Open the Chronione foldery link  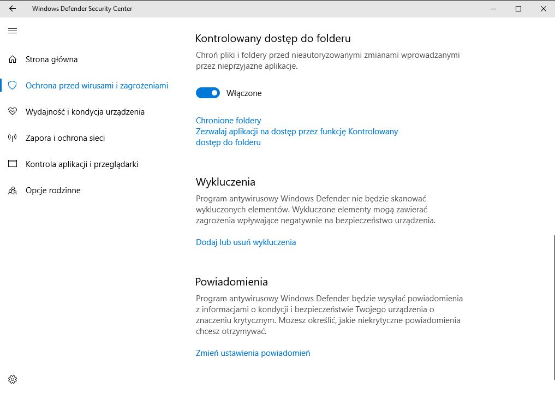point(228,121)
